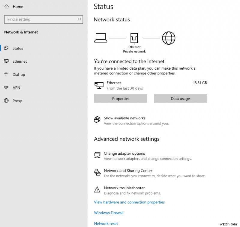
Task: Go to the VPN settings section
Action: pos(16,88)
